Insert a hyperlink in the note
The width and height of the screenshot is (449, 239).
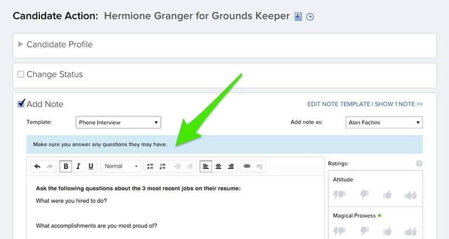(x=247, y=166)
